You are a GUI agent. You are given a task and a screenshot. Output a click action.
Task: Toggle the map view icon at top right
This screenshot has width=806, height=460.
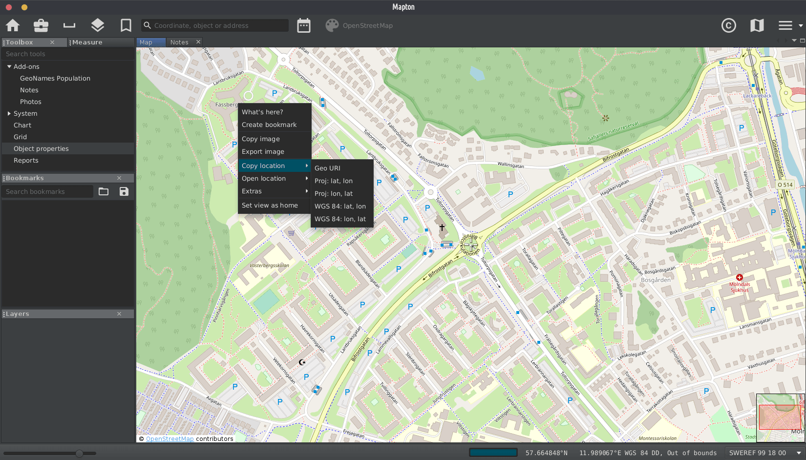pos(757,25)
